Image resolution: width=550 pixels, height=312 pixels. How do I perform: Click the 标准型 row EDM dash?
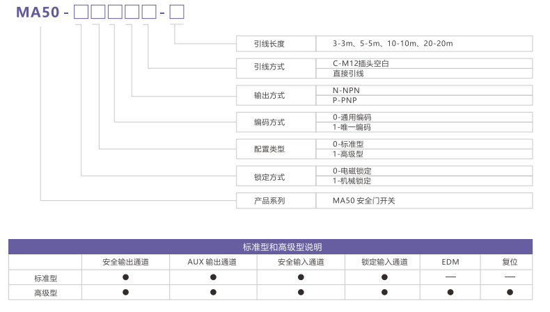[x=450, y=277]
